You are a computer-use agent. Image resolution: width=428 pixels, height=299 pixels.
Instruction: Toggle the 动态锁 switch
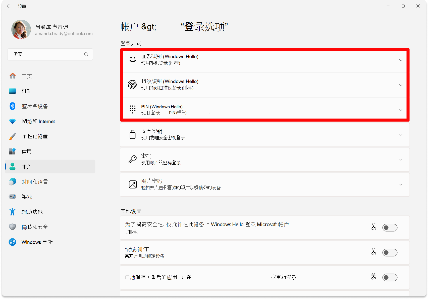tap(390, 252)
